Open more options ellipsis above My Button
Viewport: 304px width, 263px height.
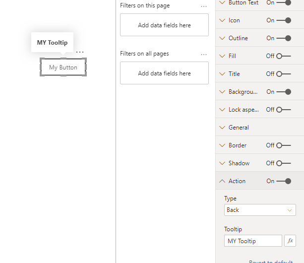[80, 52]
